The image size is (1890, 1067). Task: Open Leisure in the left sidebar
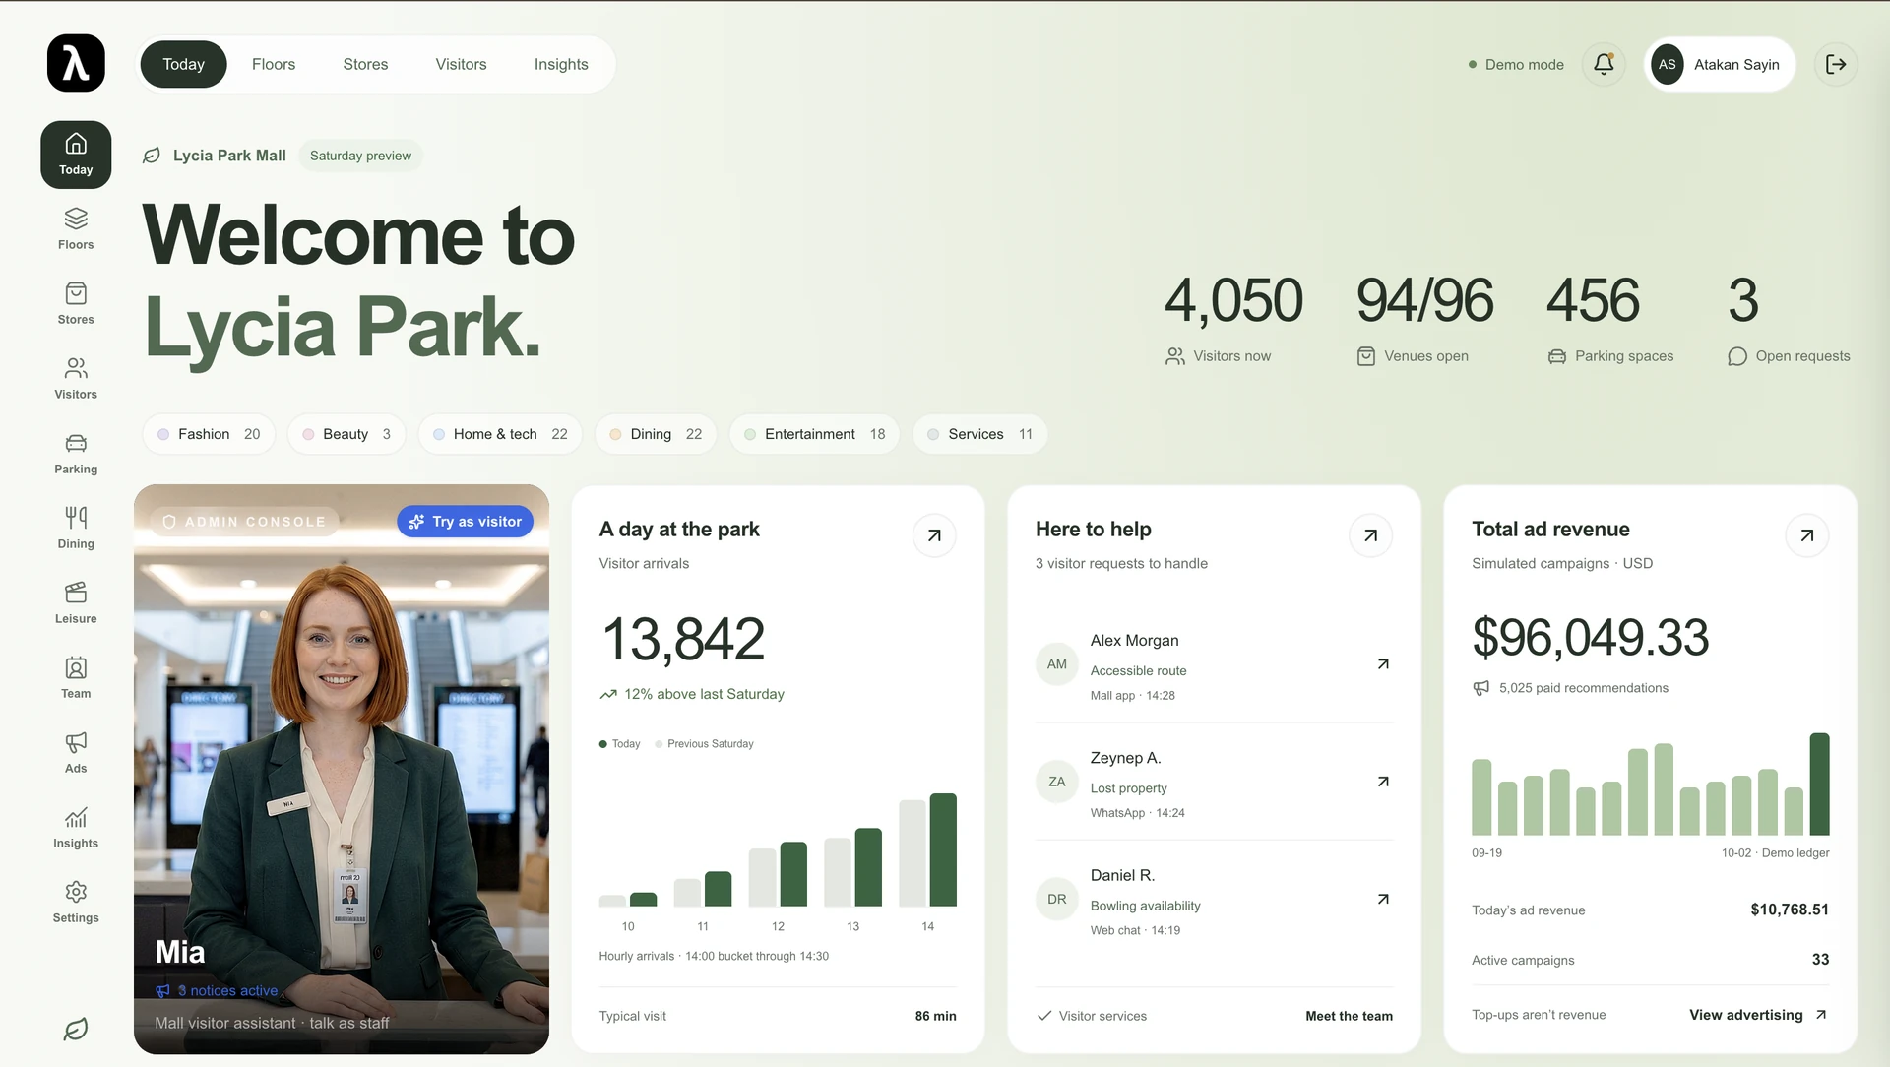click(76, 602)
